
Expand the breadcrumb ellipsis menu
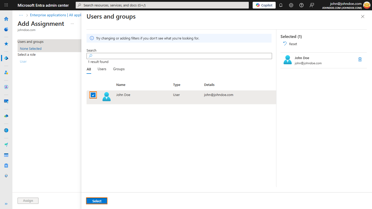21,15
